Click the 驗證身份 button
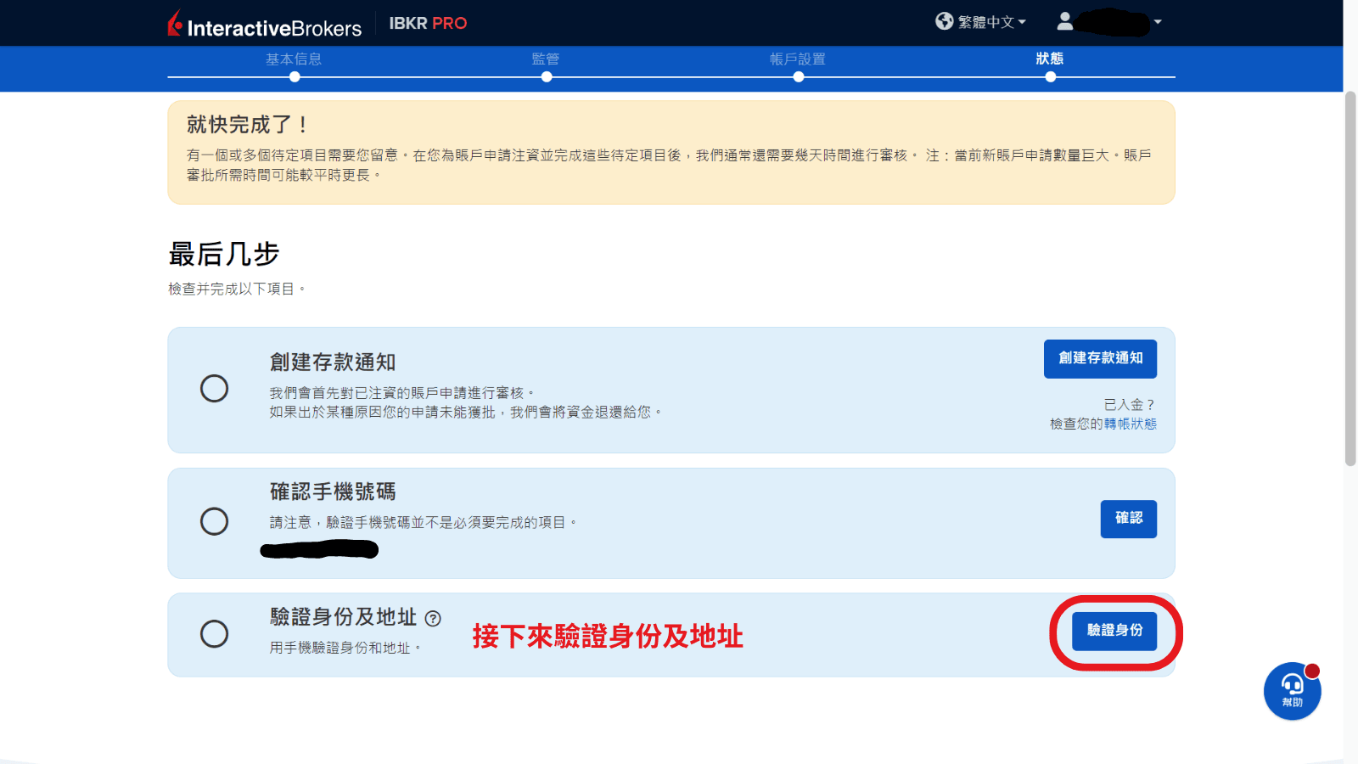The height and width of the screenshot is (764, 1358). click(1115, 631)
